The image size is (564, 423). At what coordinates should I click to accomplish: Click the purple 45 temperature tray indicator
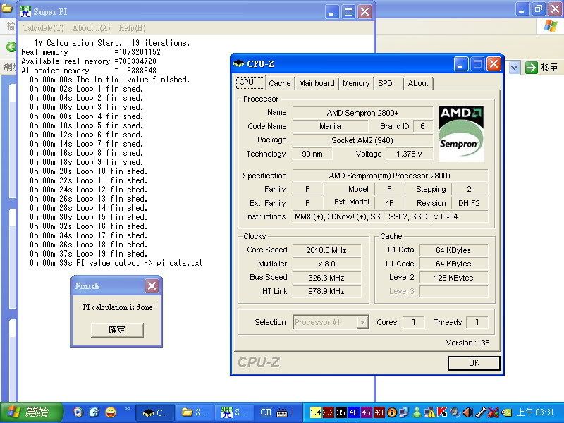(x=366, y=412)
